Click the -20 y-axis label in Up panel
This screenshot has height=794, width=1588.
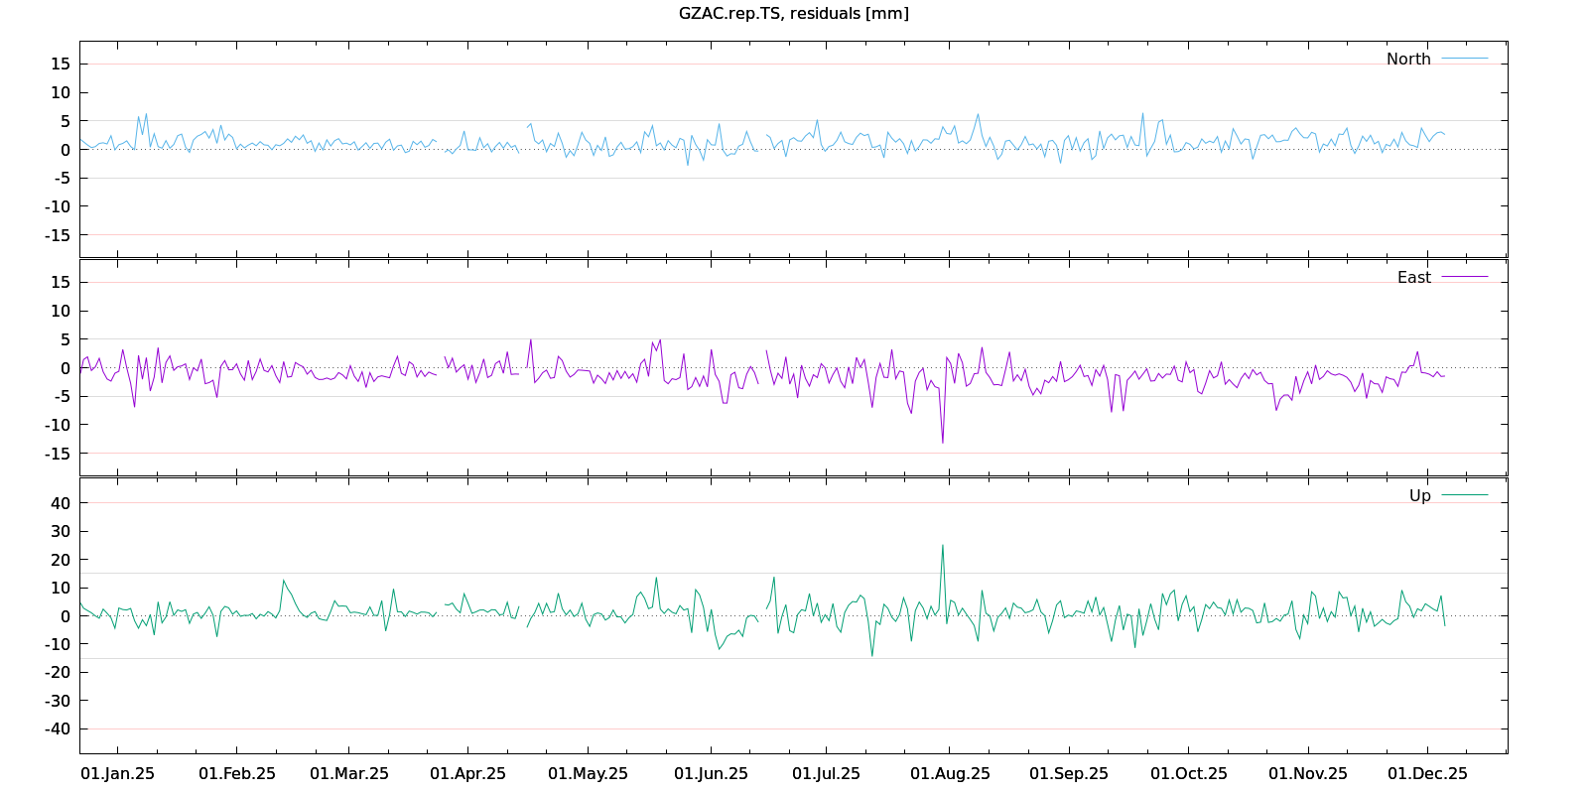(57, 672)
